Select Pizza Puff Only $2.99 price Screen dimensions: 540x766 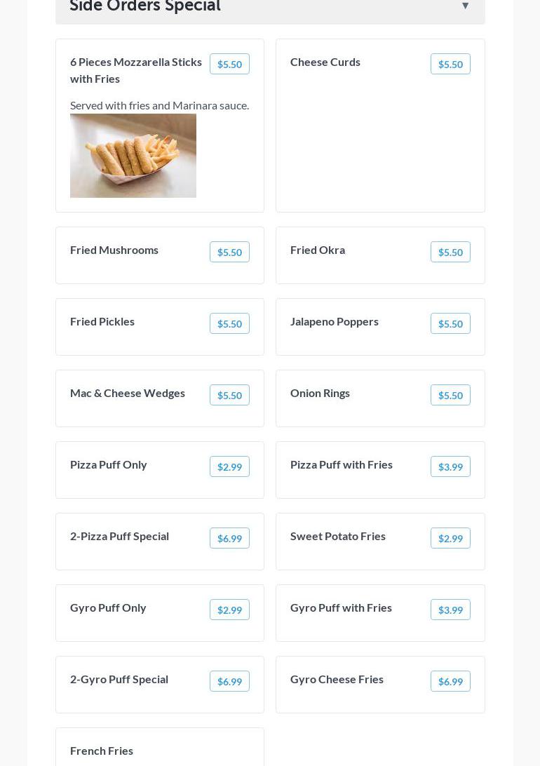pos(229,466)
